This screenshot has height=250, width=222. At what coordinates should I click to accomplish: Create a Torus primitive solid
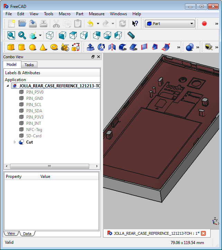[54, 47]
